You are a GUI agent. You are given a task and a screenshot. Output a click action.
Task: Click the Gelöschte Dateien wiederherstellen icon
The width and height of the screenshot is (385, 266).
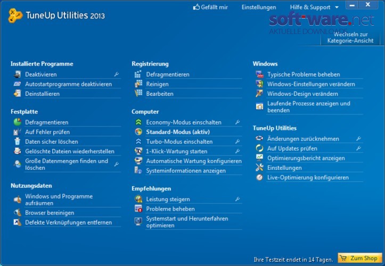pyautogui.click(x=18, y=151)
